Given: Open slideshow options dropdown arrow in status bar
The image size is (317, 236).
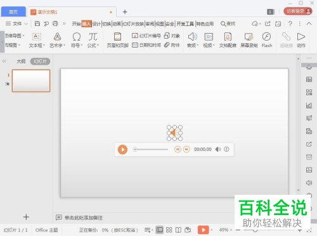Looking at the screenshot, I should pos(212,230).
